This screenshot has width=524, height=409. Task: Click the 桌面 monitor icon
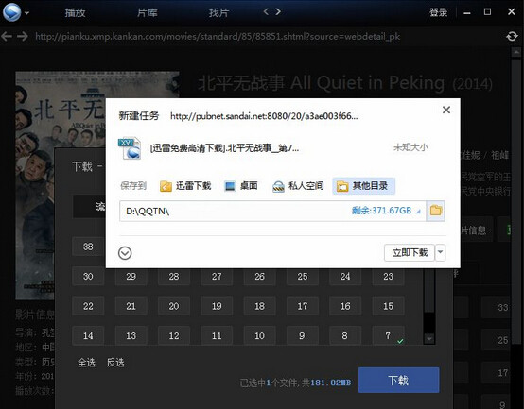pyautogui.click(x=230, y=186)
